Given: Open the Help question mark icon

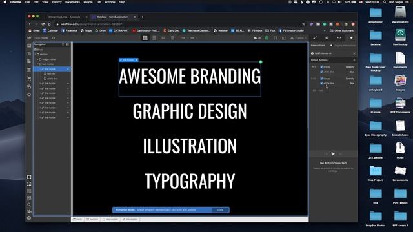Looking at the screenshot, I should tap(29, 218).
